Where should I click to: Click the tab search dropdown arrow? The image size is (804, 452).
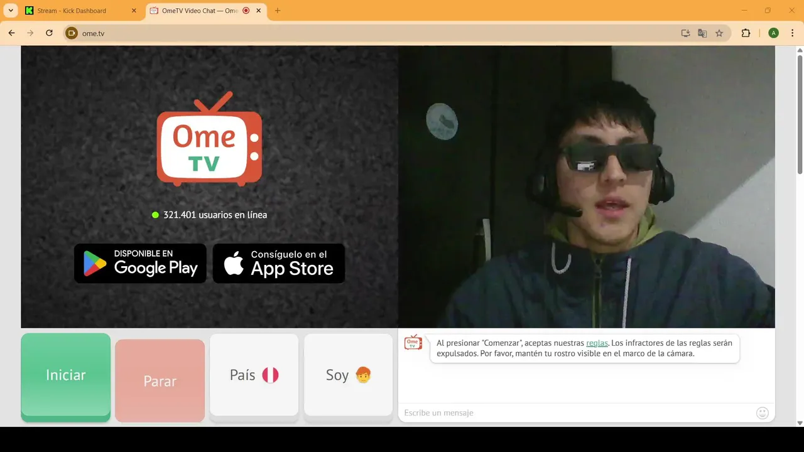point(11,11)
